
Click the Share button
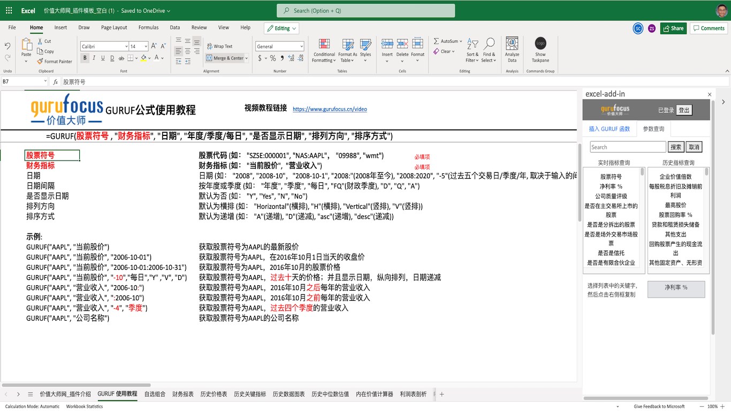pyautogui.click(x=673, y=28)
